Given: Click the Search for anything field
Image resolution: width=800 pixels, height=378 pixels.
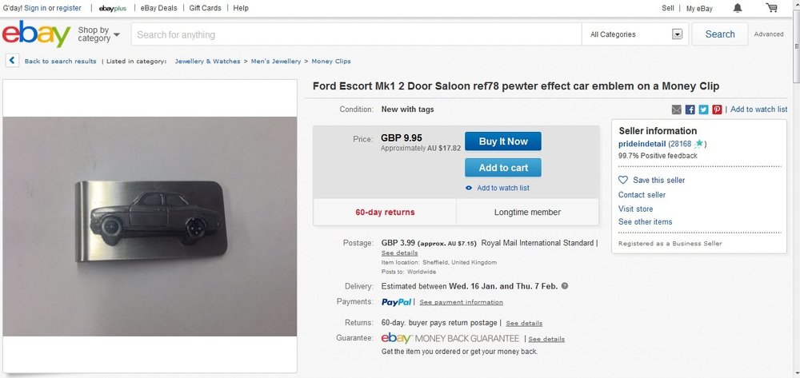Looking at the screenshot, I should point(356,34).
